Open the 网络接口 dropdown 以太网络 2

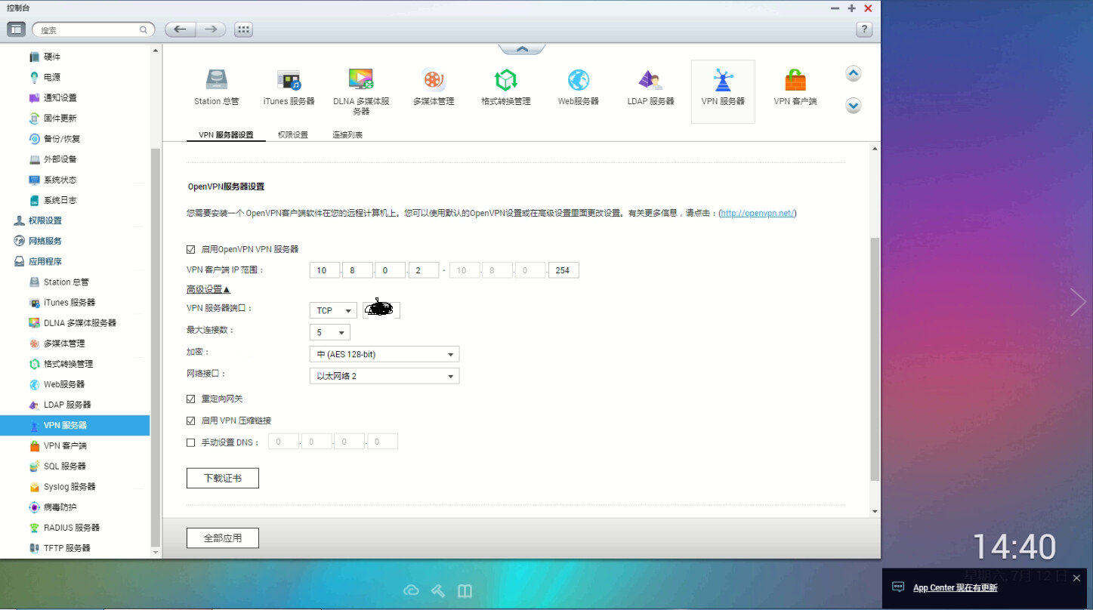384,376
